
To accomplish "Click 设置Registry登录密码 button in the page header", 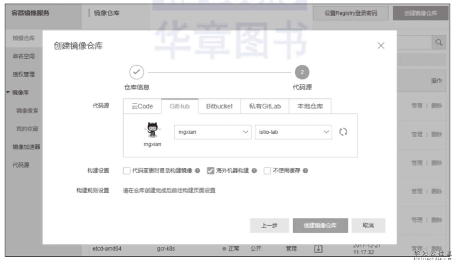I will (x=351, y=13).
